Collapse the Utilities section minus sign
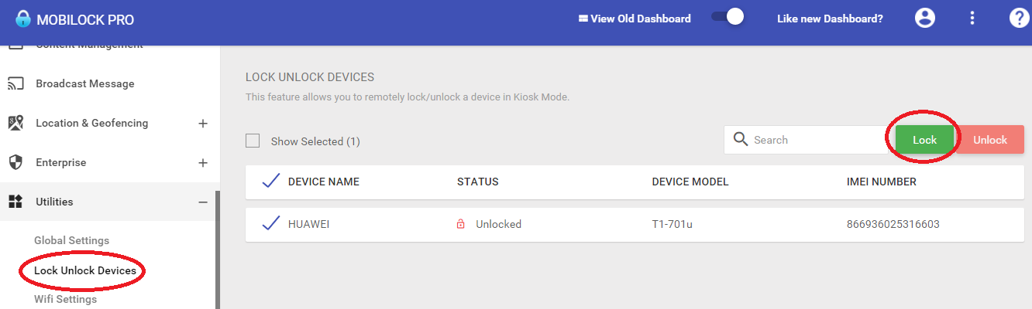The height and width of the screenshot is (309, 1032). [x=203, y=202]
